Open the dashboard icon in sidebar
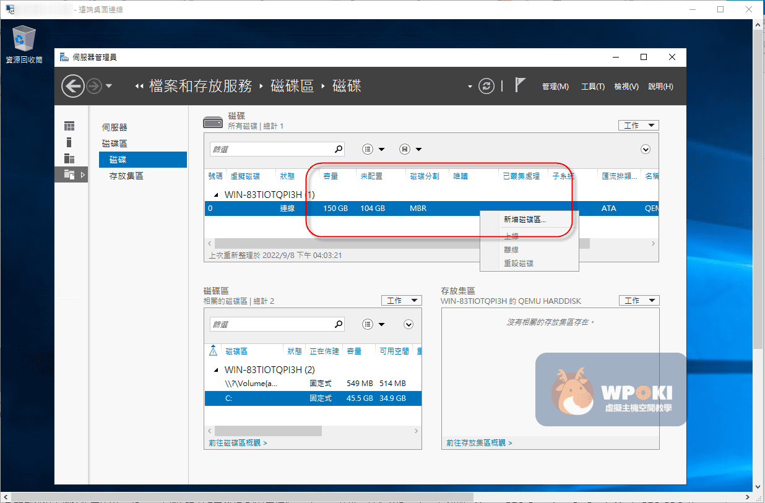 [69, 126]
